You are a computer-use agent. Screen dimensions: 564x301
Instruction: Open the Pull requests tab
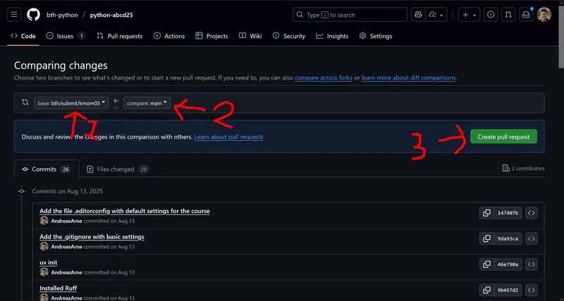[x=120, y=36]
